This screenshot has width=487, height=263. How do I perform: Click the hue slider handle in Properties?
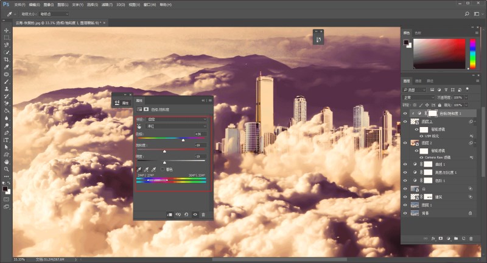click(x=183, y=140)
